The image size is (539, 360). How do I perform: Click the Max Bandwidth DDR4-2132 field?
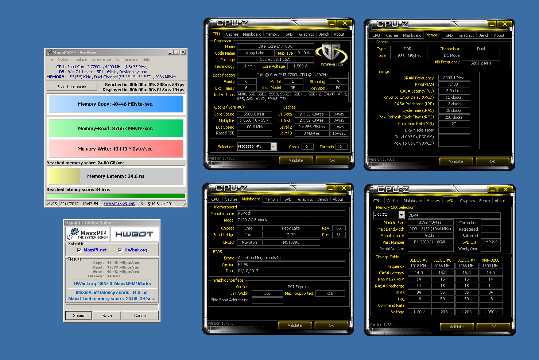coord(430,229)
